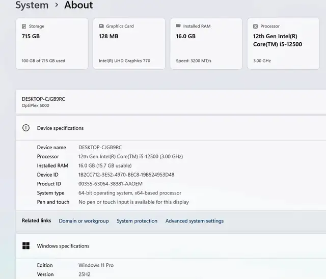Click the Device specifications info icon
326x279 pixels.
pyautogui.click(x=26, y=128)
